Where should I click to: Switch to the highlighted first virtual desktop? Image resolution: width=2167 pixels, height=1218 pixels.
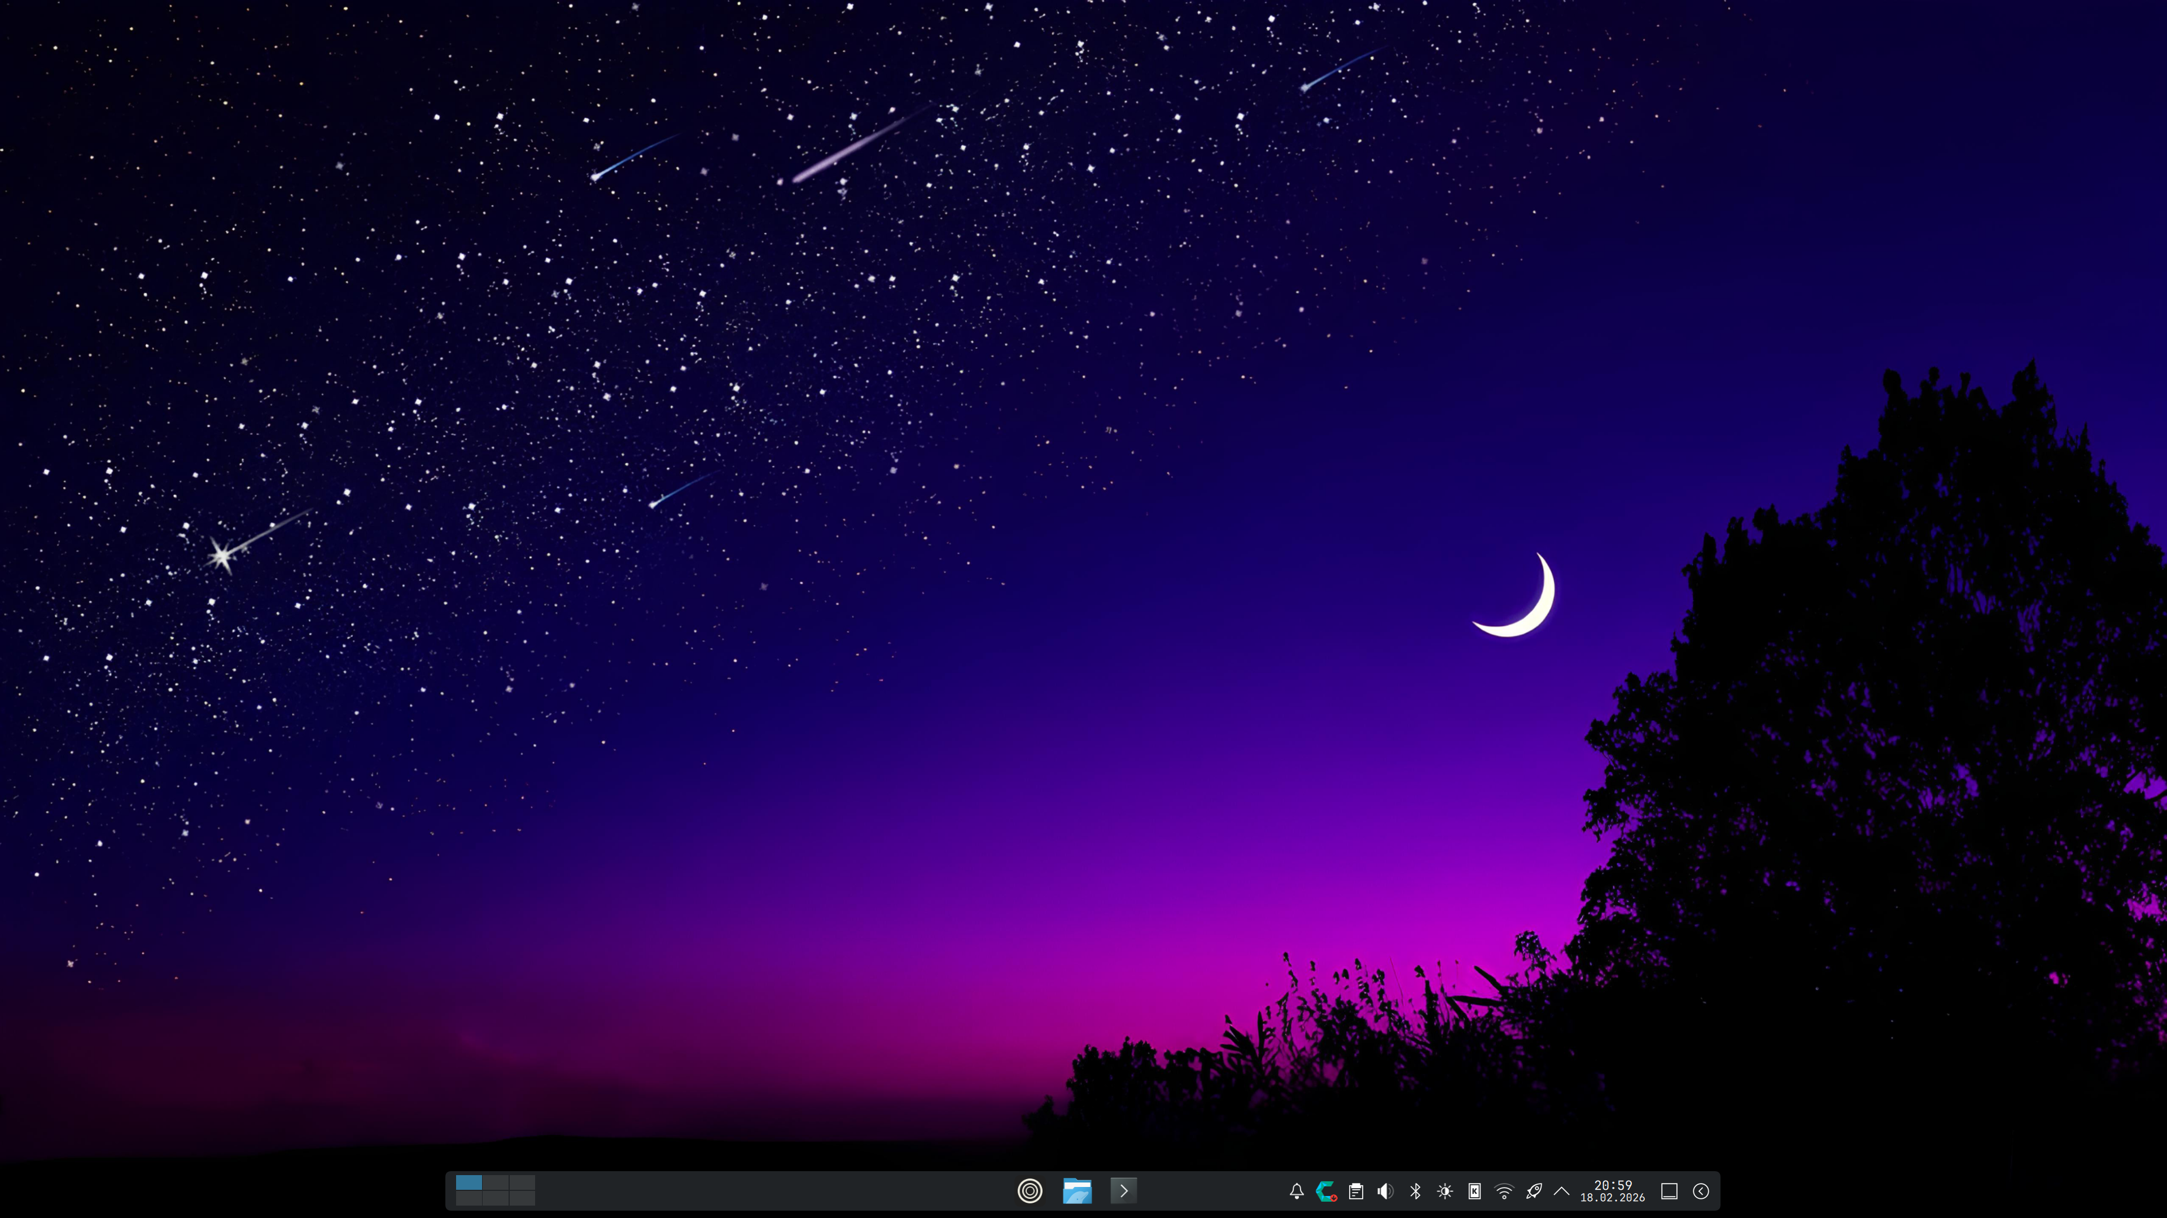[470, 1182]
